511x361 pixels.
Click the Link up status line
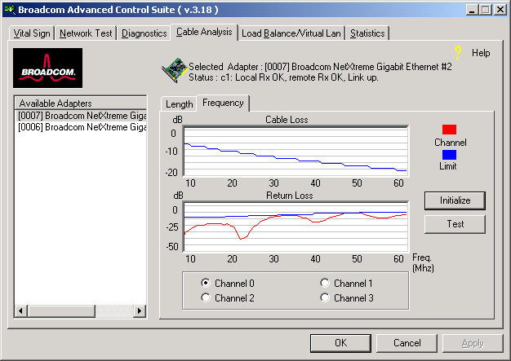[x=283, y=77]
